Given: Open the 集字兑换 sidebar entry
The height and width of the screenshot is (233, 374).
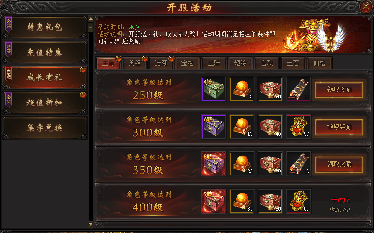Looking at the screenshot, I should point(45,128).
